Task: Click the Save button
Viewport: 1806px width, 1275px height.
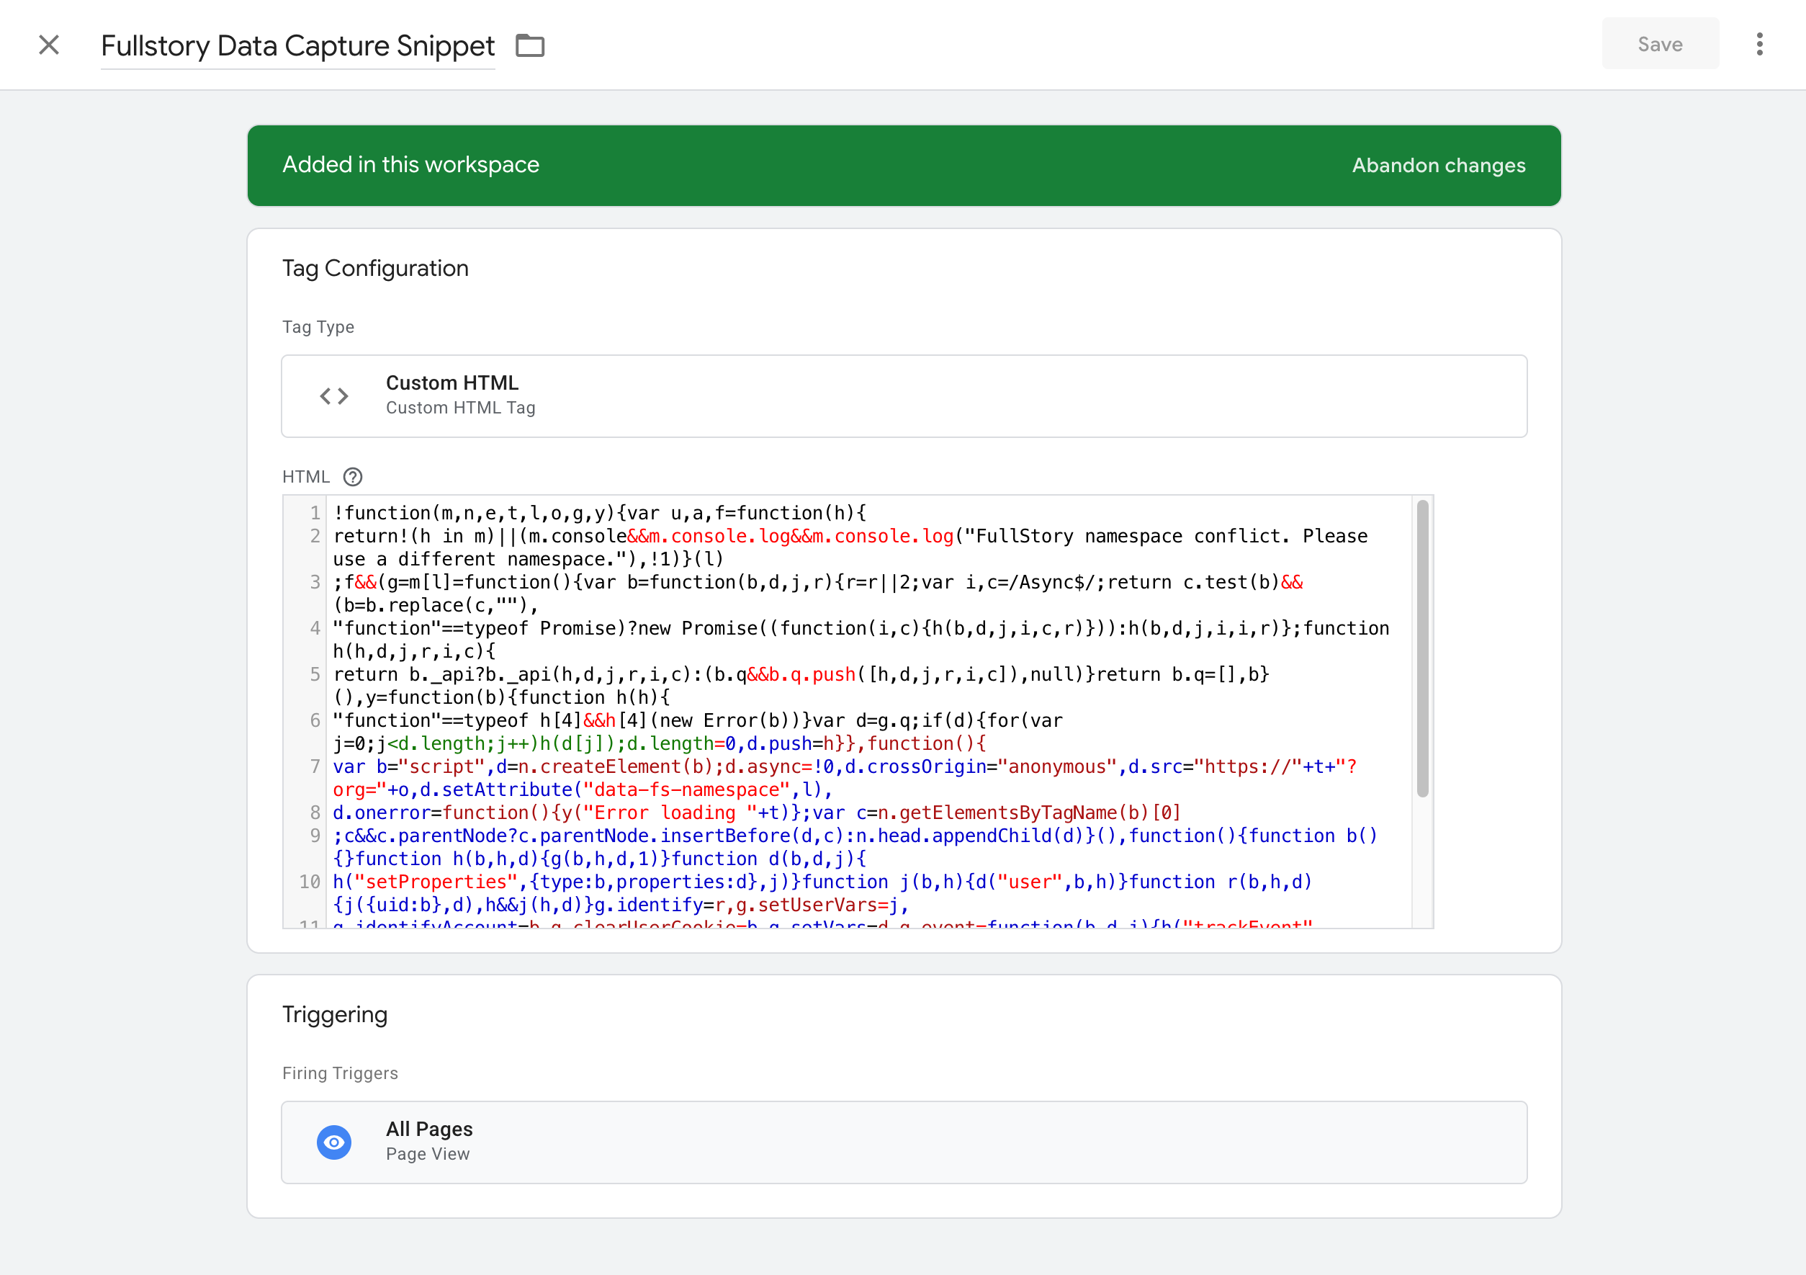Action: (1660, 44)
